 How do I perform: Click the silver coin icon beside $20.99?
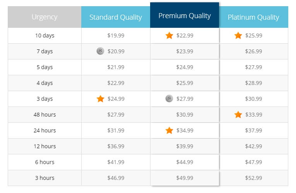coord(100,51)
